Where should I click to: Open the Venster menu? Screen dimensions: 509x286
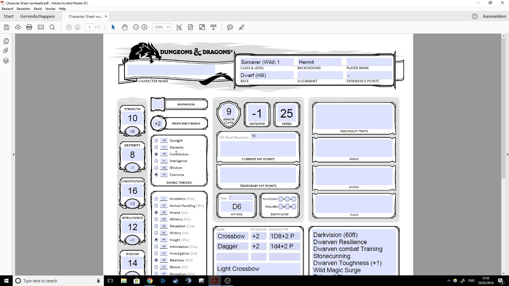point(51,9)
